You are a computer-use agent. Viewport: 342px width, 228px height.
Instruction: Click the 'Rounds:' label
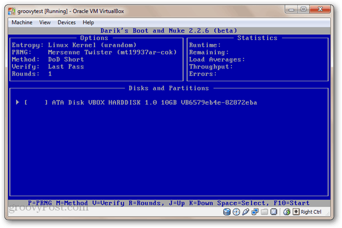26,74
